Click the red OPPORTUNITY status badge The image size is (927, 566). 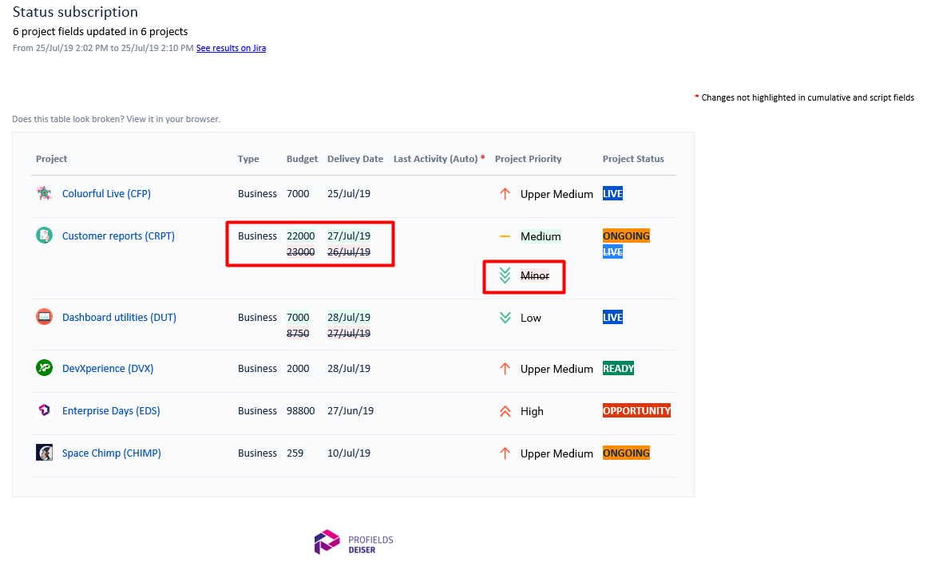tap(636, 410)
